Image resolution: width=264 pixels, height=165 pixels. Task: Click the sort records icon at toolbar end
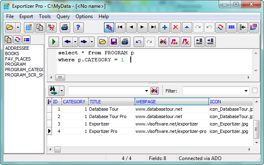pyautogui.click(x=254, y=27)
